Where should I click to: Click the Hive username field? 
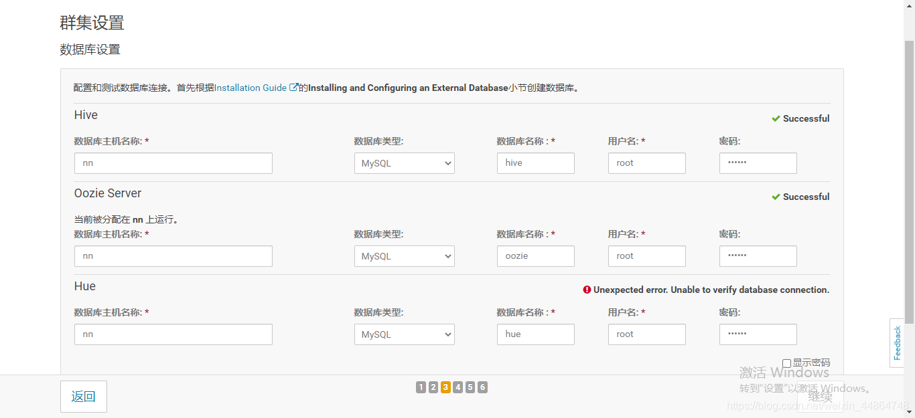[x=647, y=163]
